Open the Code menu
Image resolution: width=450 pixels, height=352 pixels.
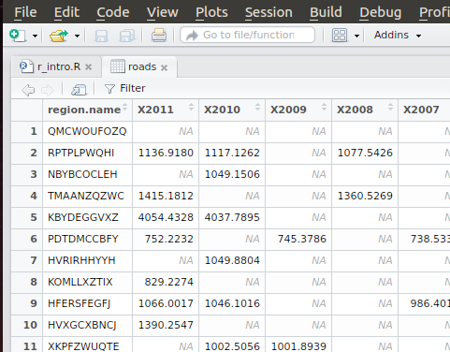113,12
